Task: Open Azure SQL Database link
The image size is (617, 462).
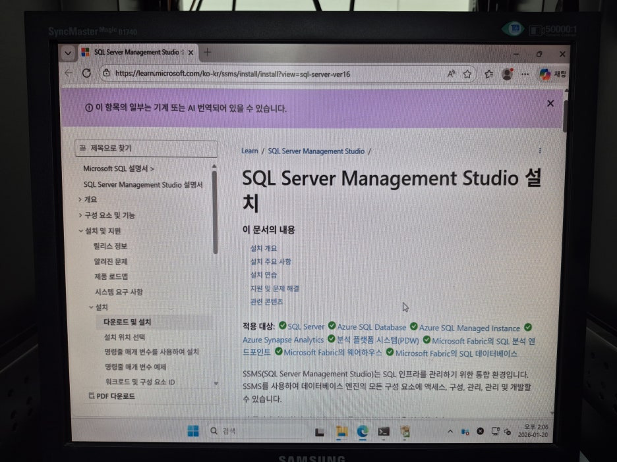Action: (372, 327)
